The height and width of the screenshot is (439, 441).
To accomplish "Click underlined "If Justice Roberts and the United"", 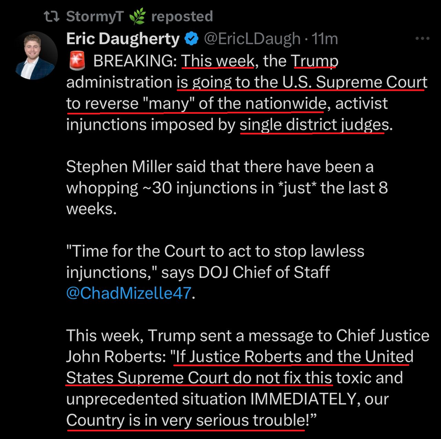I will click(x=292, y=356).
